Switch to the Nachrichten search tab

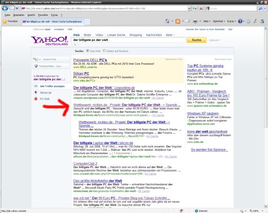(154, 35)
